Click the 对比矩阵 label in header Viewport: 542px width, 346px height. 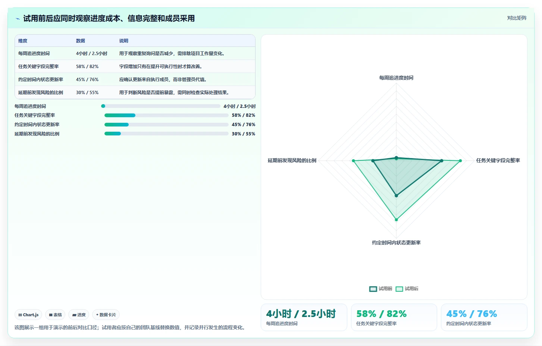517,18
